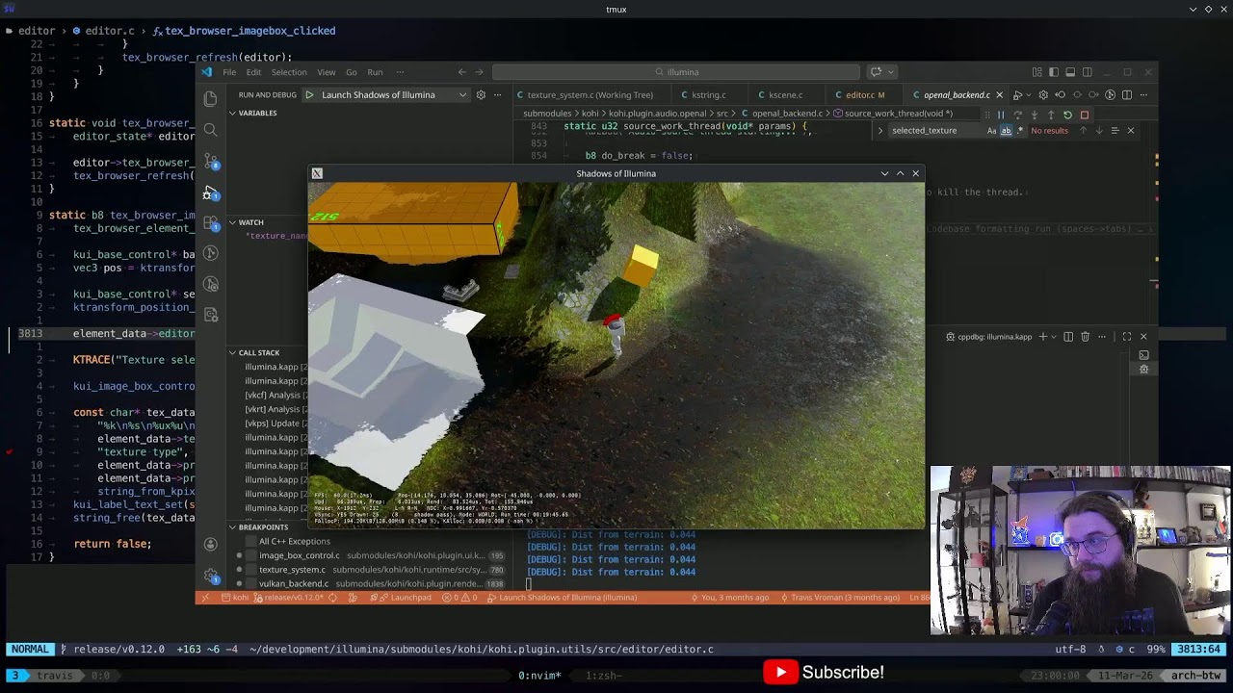Viewport: 1233px width, 693px height.
Task: Click the illumina command center search box
Action: [x=676, y=72]
